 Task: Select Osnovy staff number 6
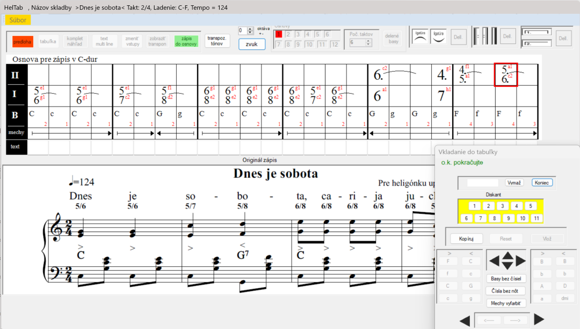pyautogui.click(x=327, y=34)
